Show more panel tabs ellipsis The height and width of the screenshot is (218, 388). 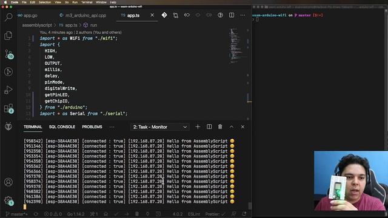[112, 127]
